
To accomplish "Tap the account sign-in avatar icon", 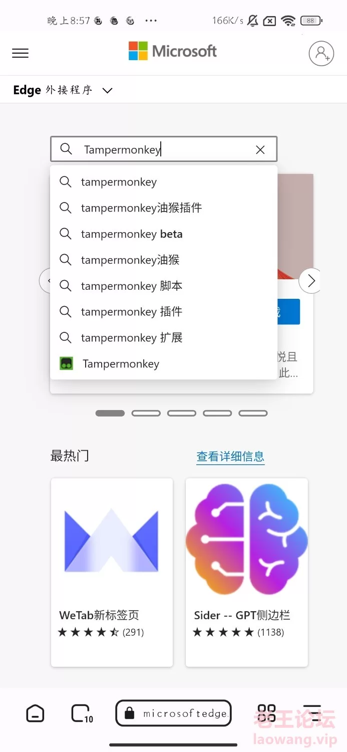I will pyautogui.click(x=321, y=53).
